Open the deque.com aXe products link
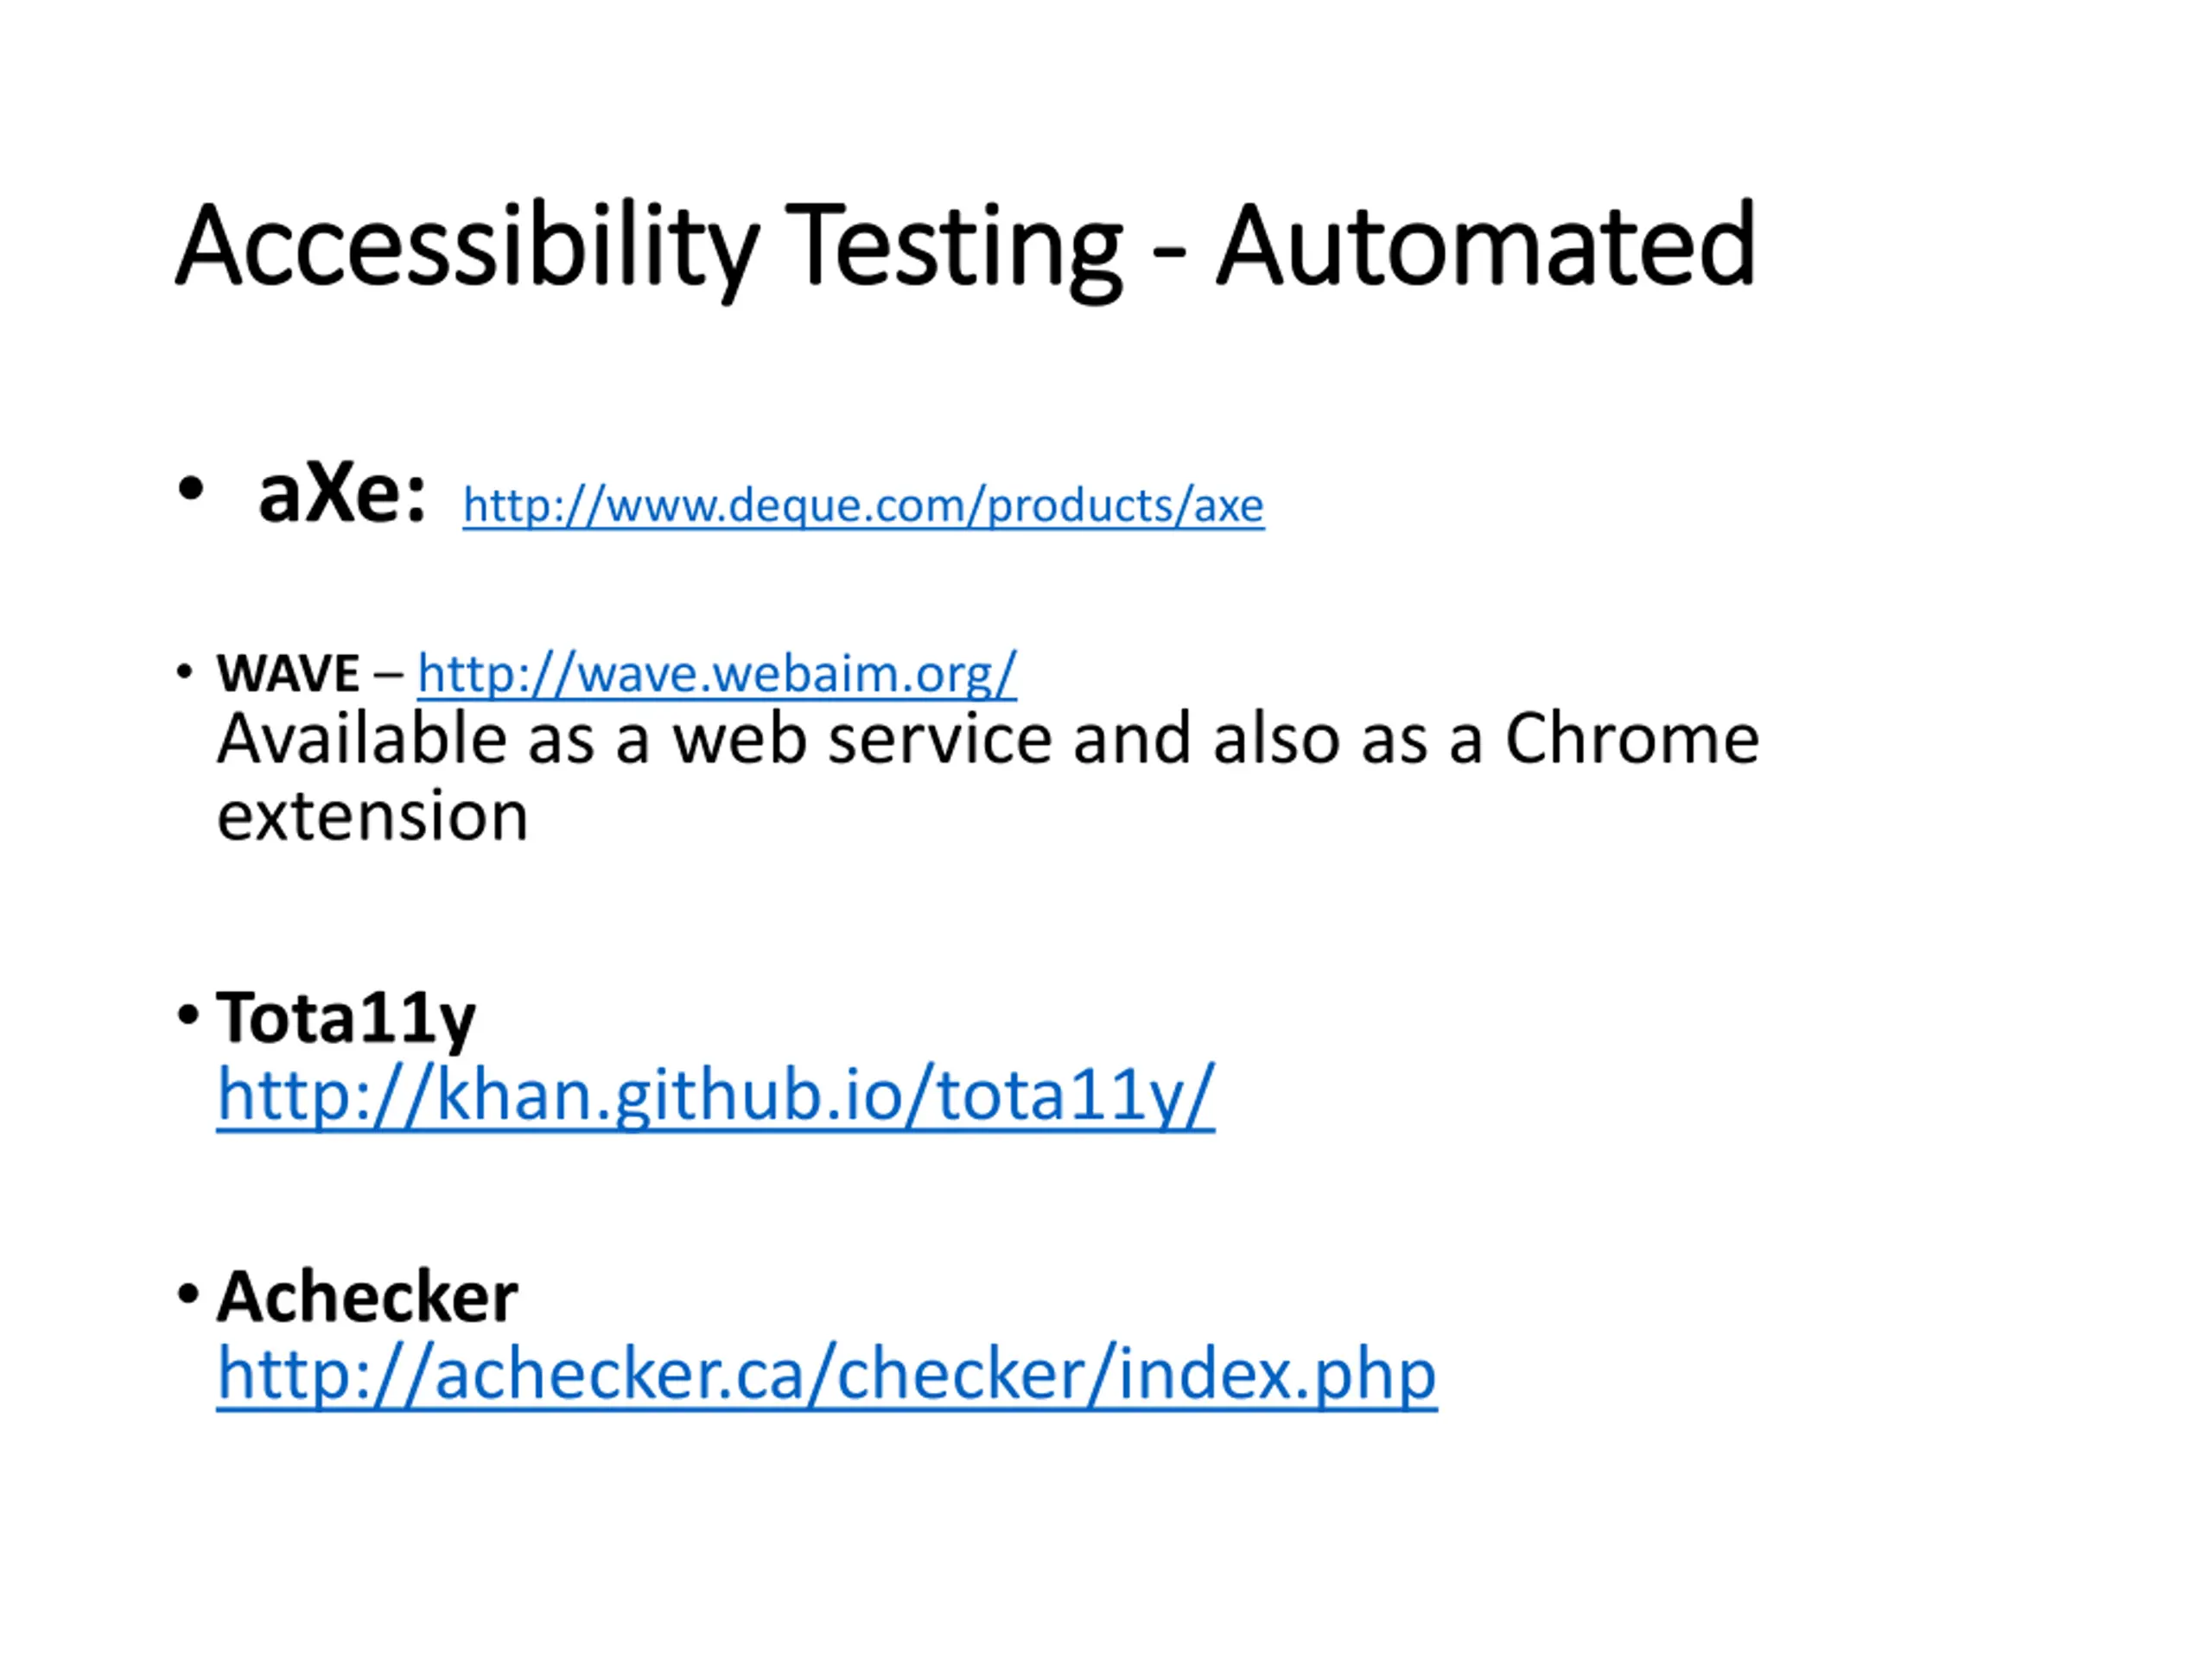The height and width of the screenshot is (1659, 2212). pos(863,506)
